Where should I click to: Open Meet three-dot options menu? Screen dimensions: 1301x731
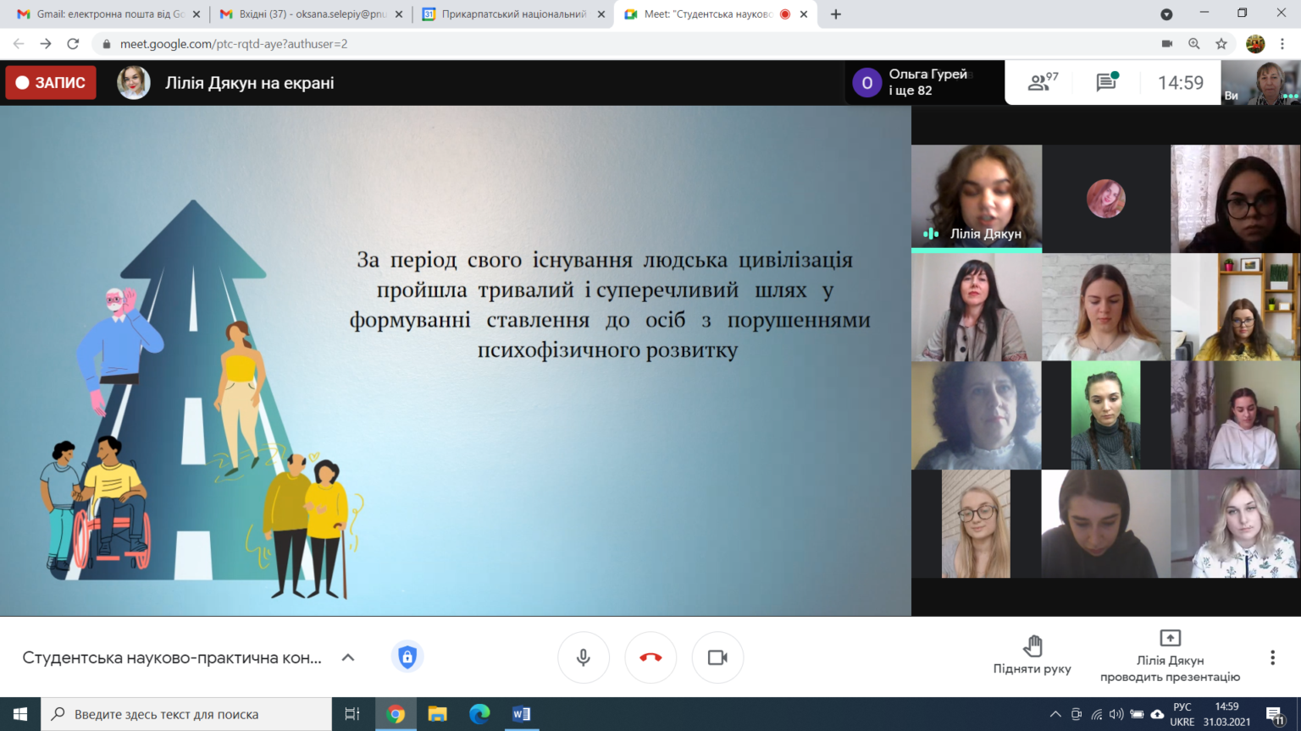(1272, 657)
